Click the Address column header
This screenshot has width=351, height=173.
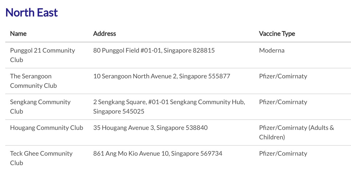pyautogui.click(x=104, y=34)
